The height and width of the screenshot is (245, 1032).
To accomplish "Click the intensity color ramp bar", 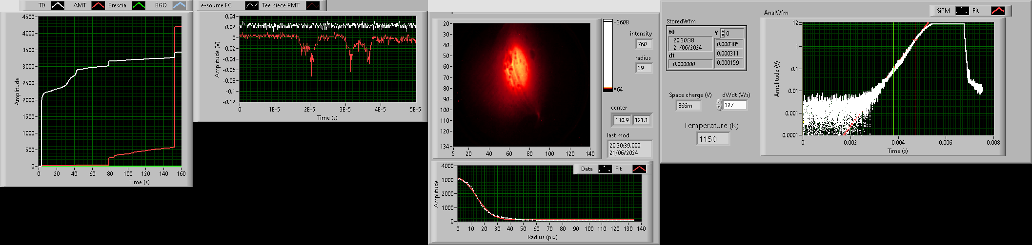I will click(607, 56).
